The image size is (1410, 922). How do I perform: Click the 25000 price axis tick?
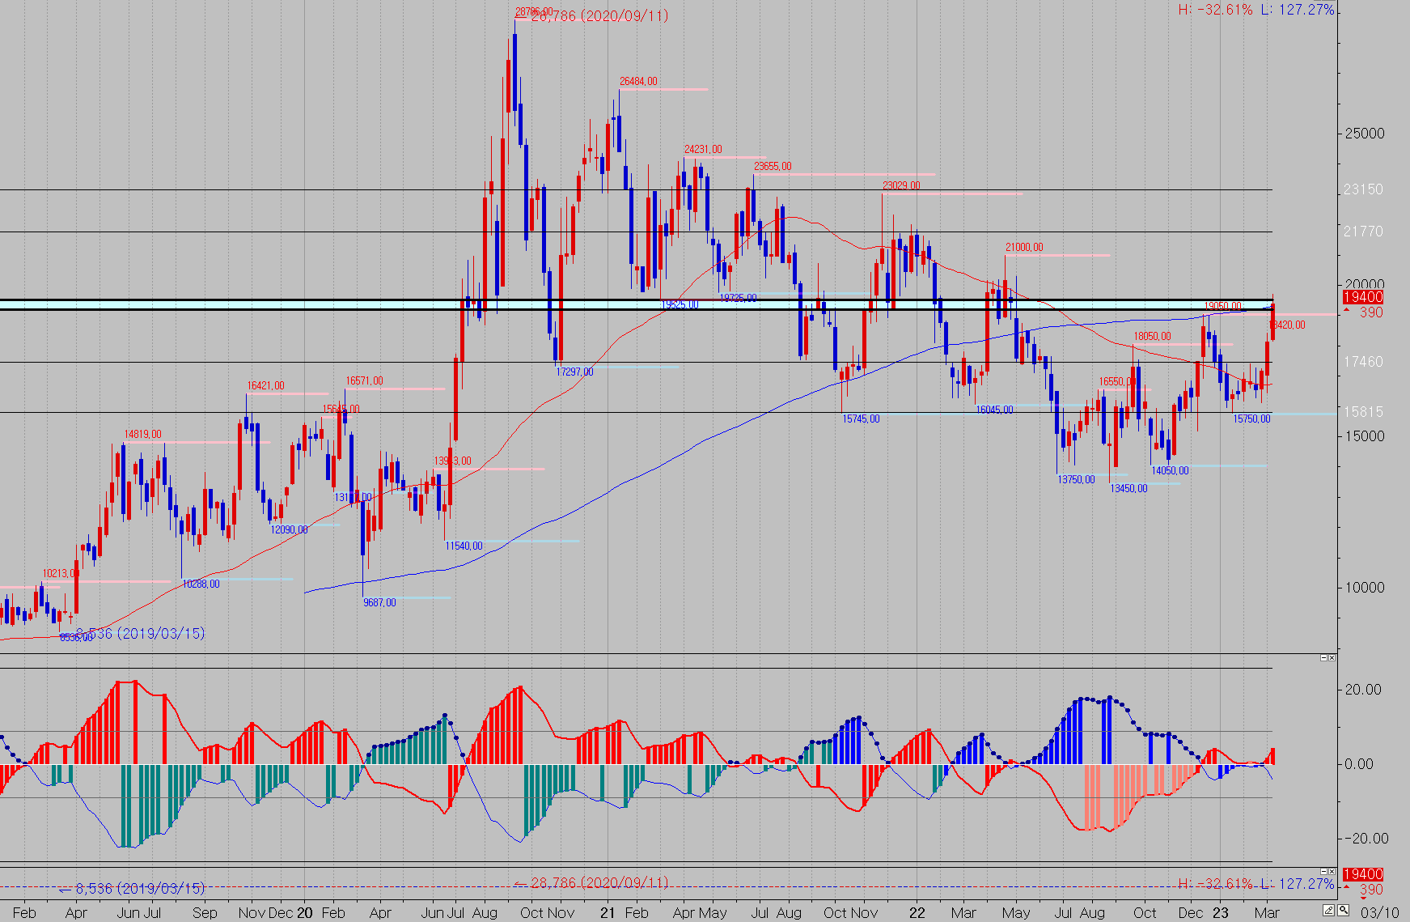point(1364,134)
